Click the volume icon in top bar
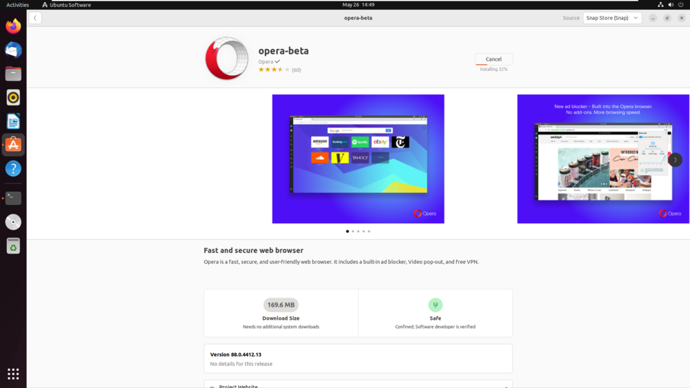Screen dimensions: 690x388 click(x=671, y=5)
